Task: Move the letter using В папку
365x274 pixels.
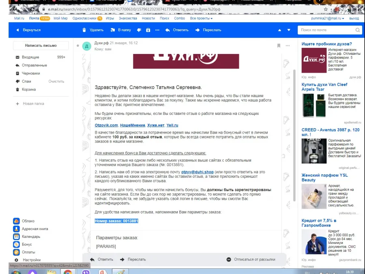Action: 120,30
